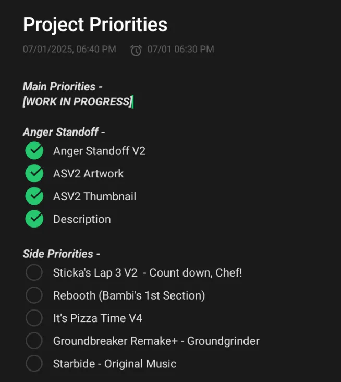Click the alarm clock reminder icon

tap(136, 51)
